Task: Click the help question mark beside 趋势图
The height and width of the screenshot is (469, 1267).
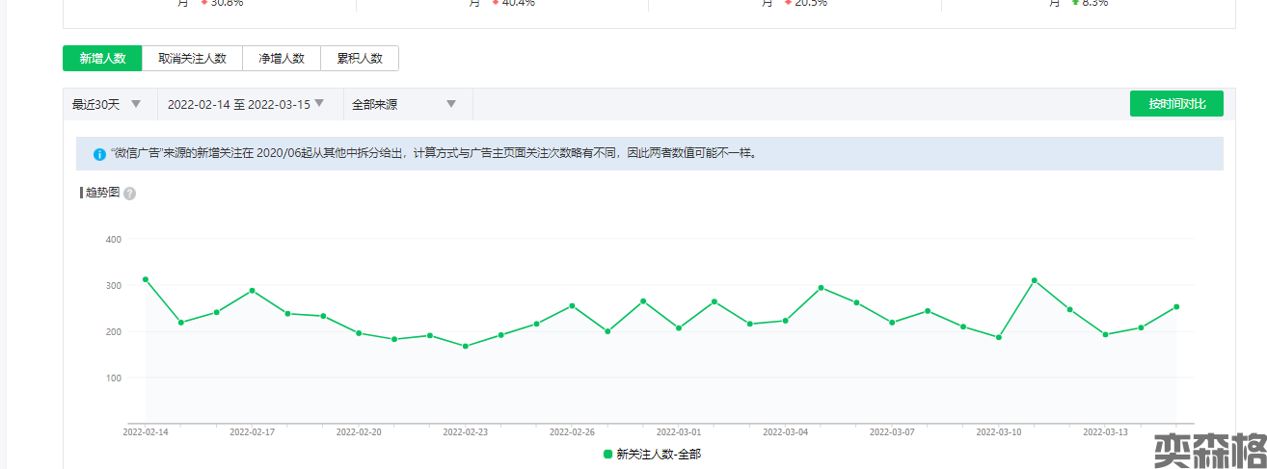Action: 129,194
